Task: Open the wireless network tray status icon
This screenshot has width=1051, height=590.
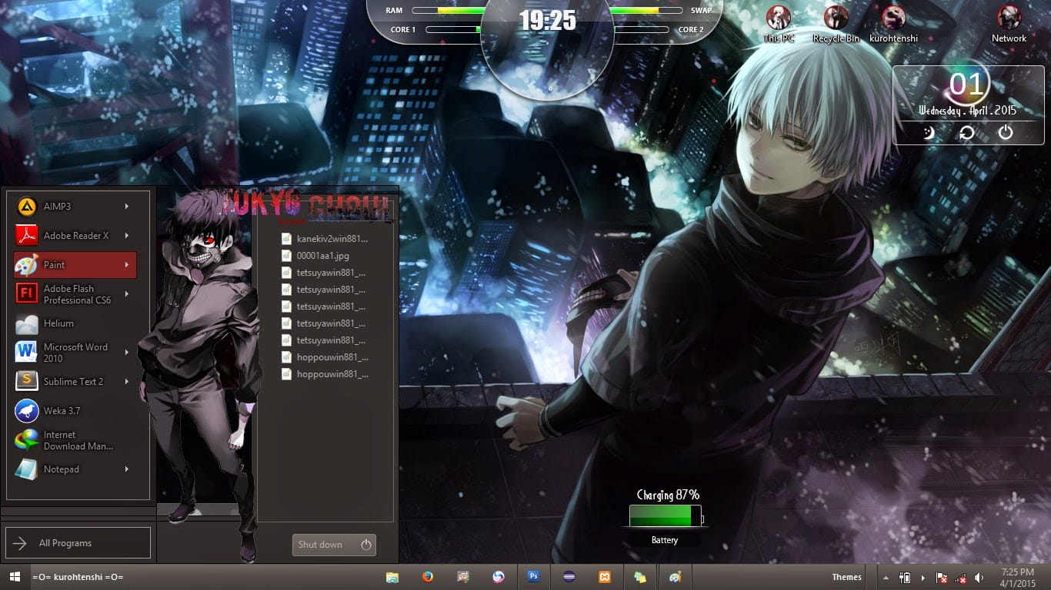Action: click(960, 577)
